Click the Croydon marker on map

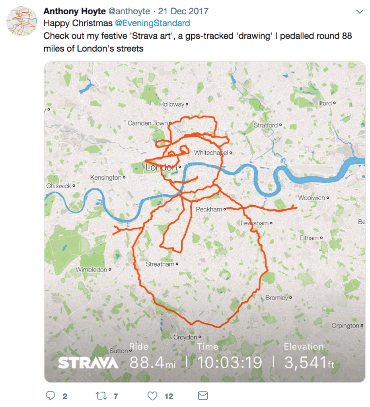[200, 337]
